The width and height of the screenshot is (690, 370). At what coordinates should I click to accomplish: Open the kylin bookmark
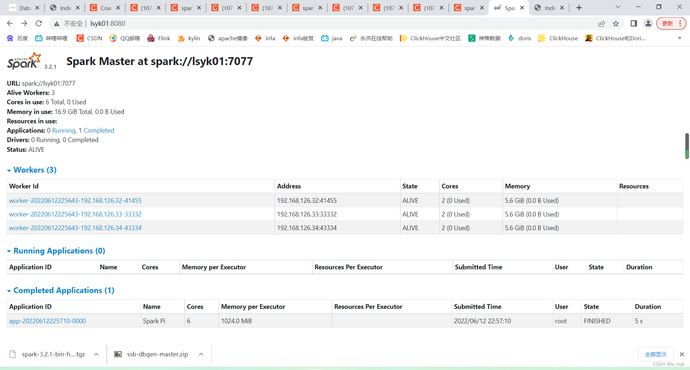[x=189, y=38]
